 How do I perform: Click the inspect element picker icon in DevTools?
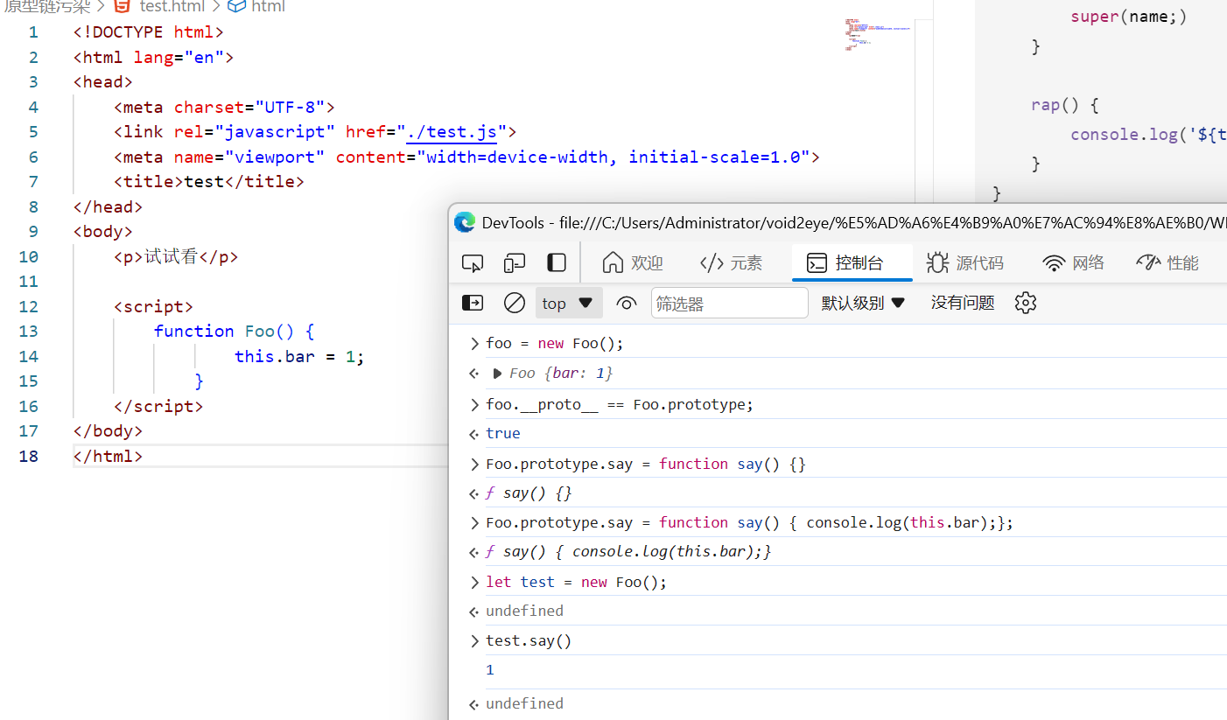[473, 263]
